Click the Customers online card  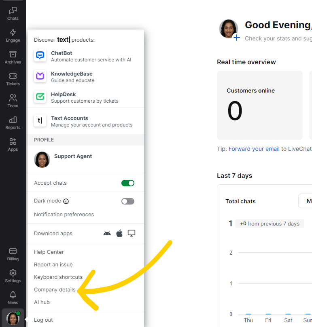(x=259, y=105)
